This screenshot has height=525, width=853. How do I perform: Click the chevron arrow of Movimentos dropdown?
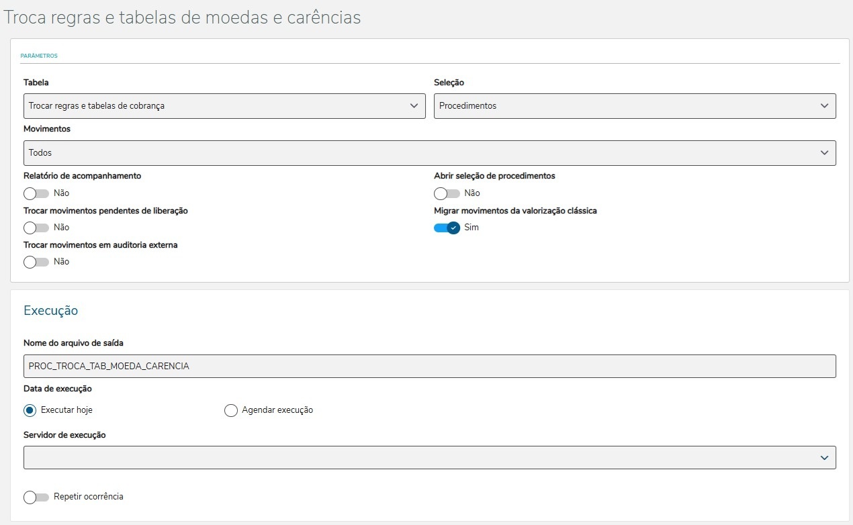point(825,153)
